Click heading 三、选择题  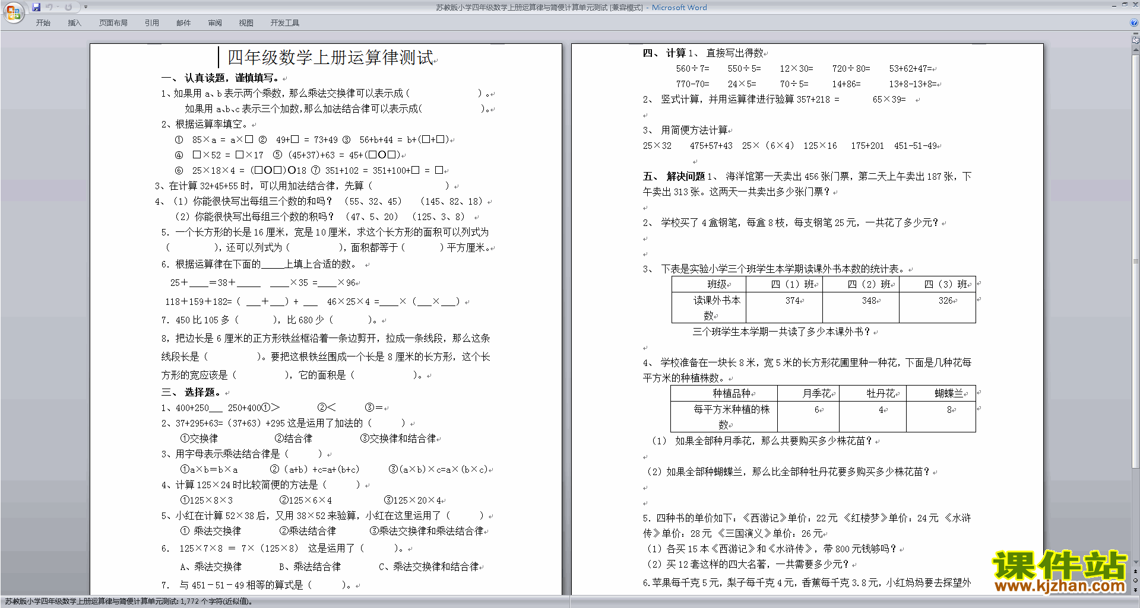point(192,392)
